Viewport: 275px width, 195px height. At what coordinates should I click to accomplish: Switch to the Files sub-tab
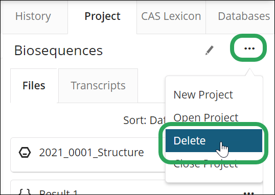click(34, 86)
